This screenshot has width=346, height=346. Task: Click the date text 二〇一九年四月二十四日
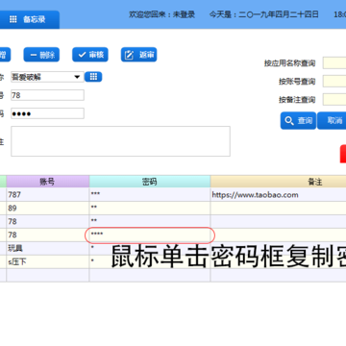[279, 14]
